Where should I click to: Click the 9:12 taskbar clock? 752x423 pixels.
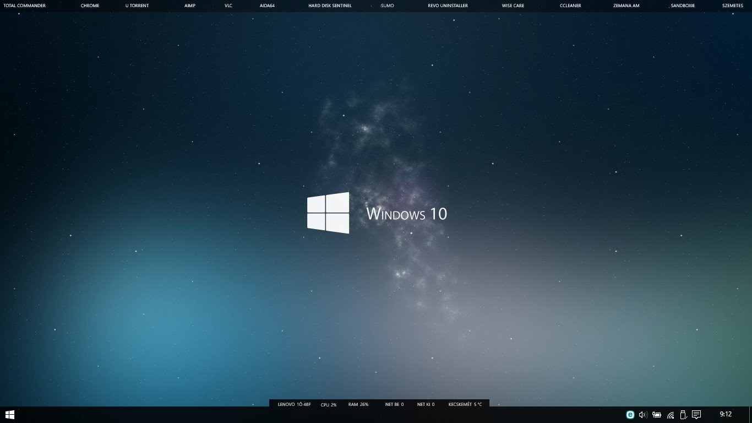726,414
